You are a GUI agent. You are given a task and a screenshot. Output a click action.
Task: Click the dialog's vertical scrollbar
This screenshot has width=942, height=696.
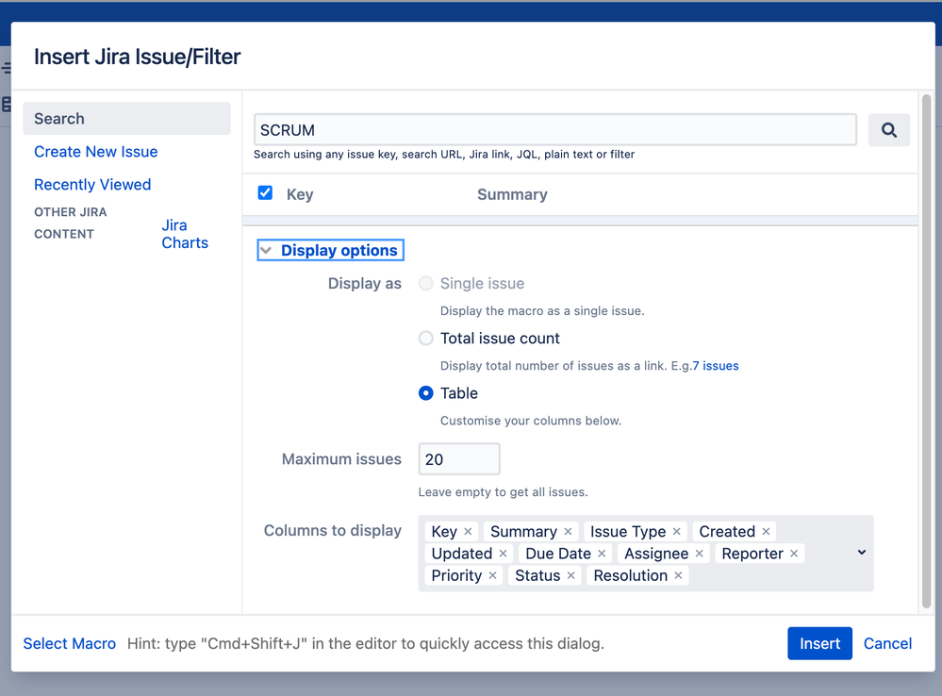(x=926, y=352)
